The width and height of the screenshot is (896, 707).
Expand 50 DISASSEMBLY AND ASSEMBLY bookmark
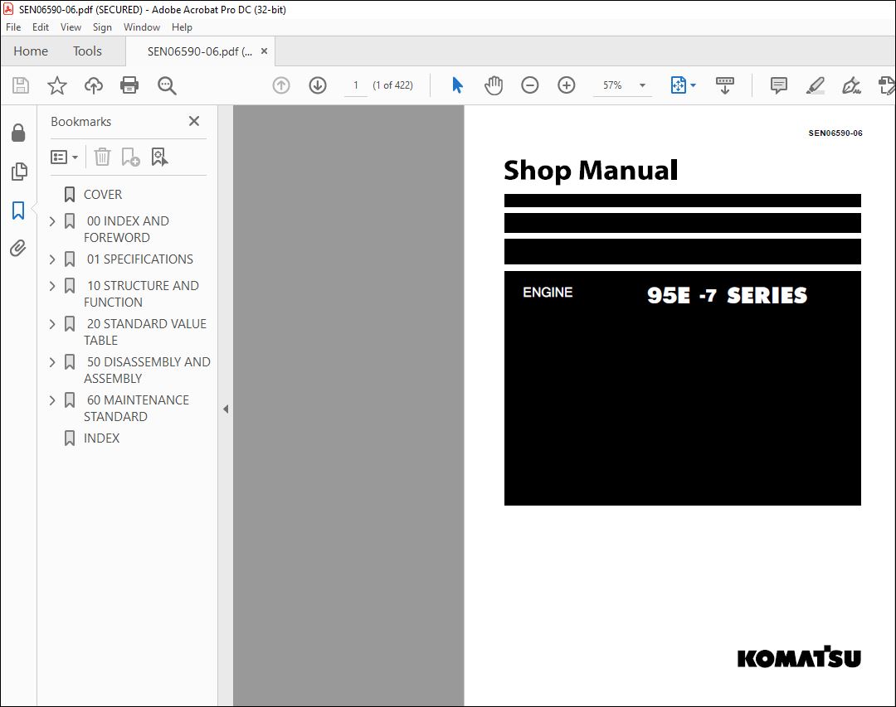tap(52, 362)
